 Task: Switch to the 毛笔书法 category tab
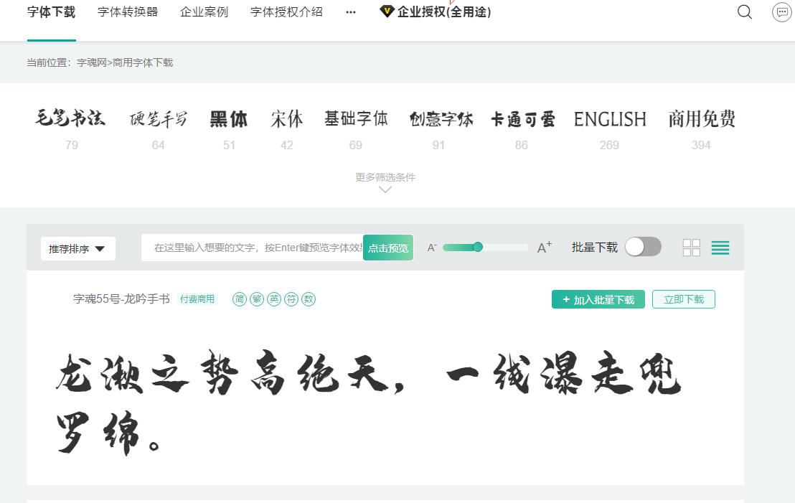coord(71,120)
